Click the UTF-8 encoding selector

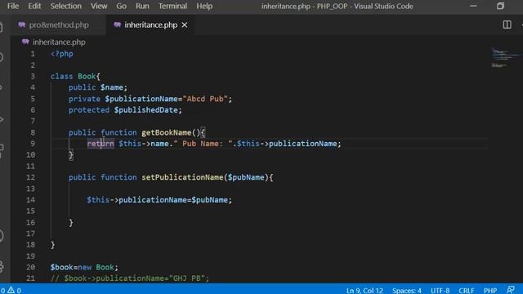(x=440, y=291)
